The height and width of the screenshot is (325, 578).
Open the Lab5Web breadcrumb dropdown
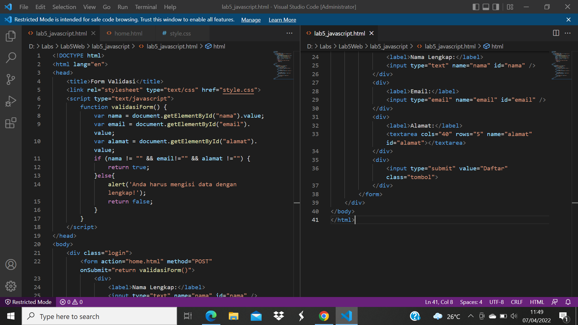click(x=72, y=46)
